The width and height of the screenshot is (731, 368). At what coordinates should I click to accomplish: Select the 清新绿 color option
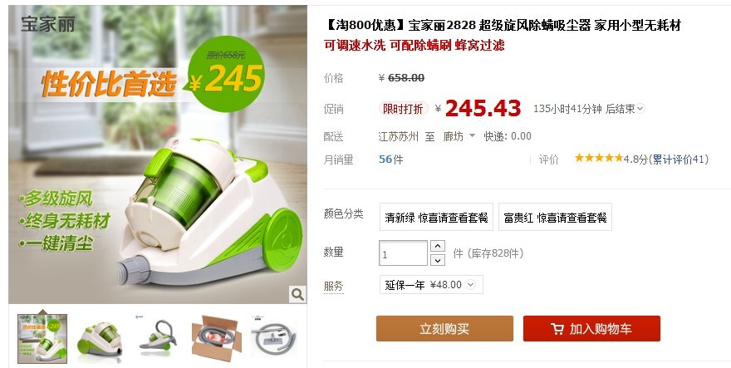(436, 217)
